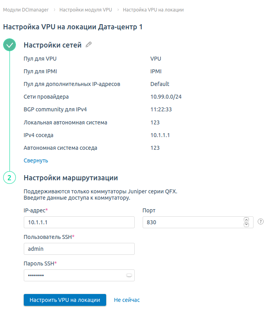Show the SSH password with the eye icon

(129, 275)
